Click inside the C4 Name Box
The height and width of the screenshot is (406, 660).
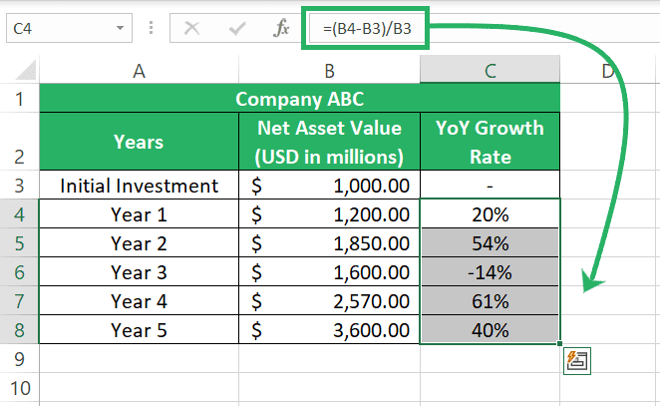coord(61,28)
